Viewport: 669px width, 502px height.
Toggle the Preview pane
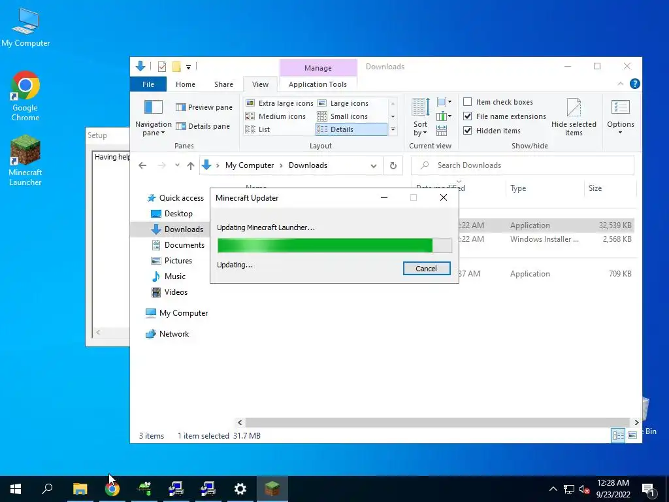(x=204, y=107)
